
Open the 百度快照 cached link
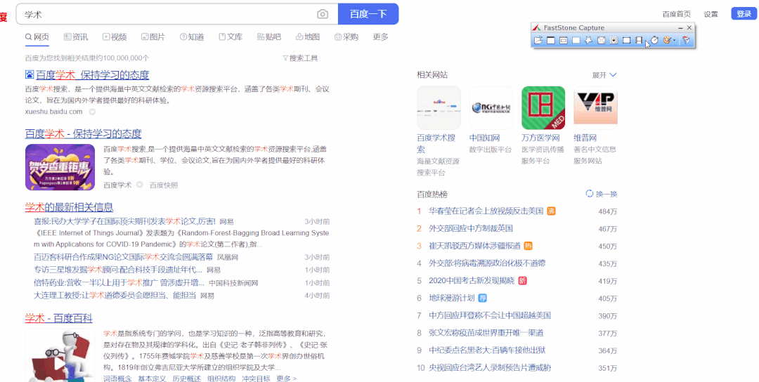tap(164, 185)
